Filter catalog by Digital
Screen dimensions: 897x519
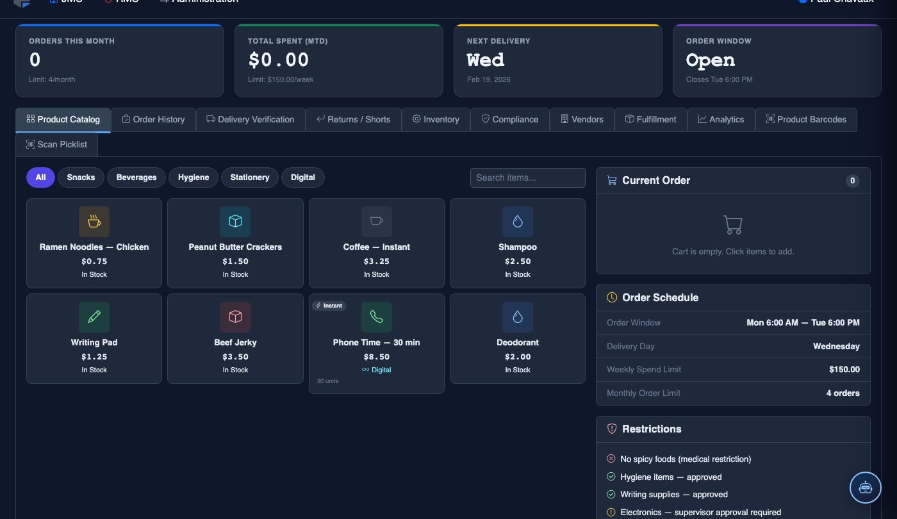click(x=303, y=177)
